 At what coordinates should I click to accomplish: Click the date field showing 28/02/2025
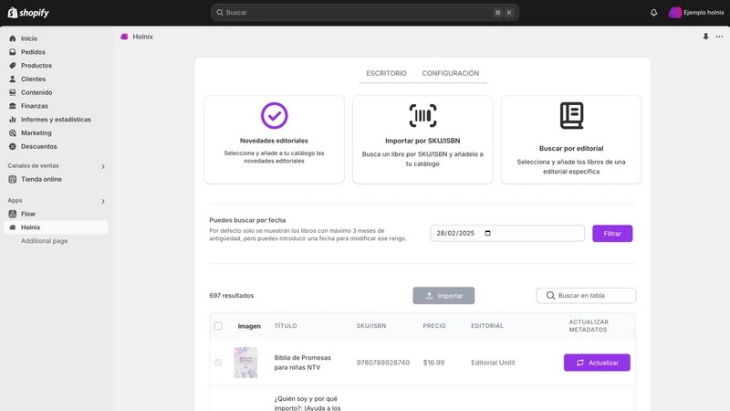[x=507, y=233]
